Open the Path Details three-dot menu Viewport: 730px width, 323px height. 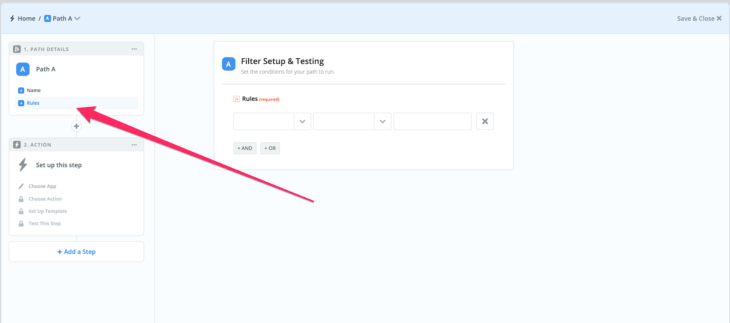(x=134, y=49)
